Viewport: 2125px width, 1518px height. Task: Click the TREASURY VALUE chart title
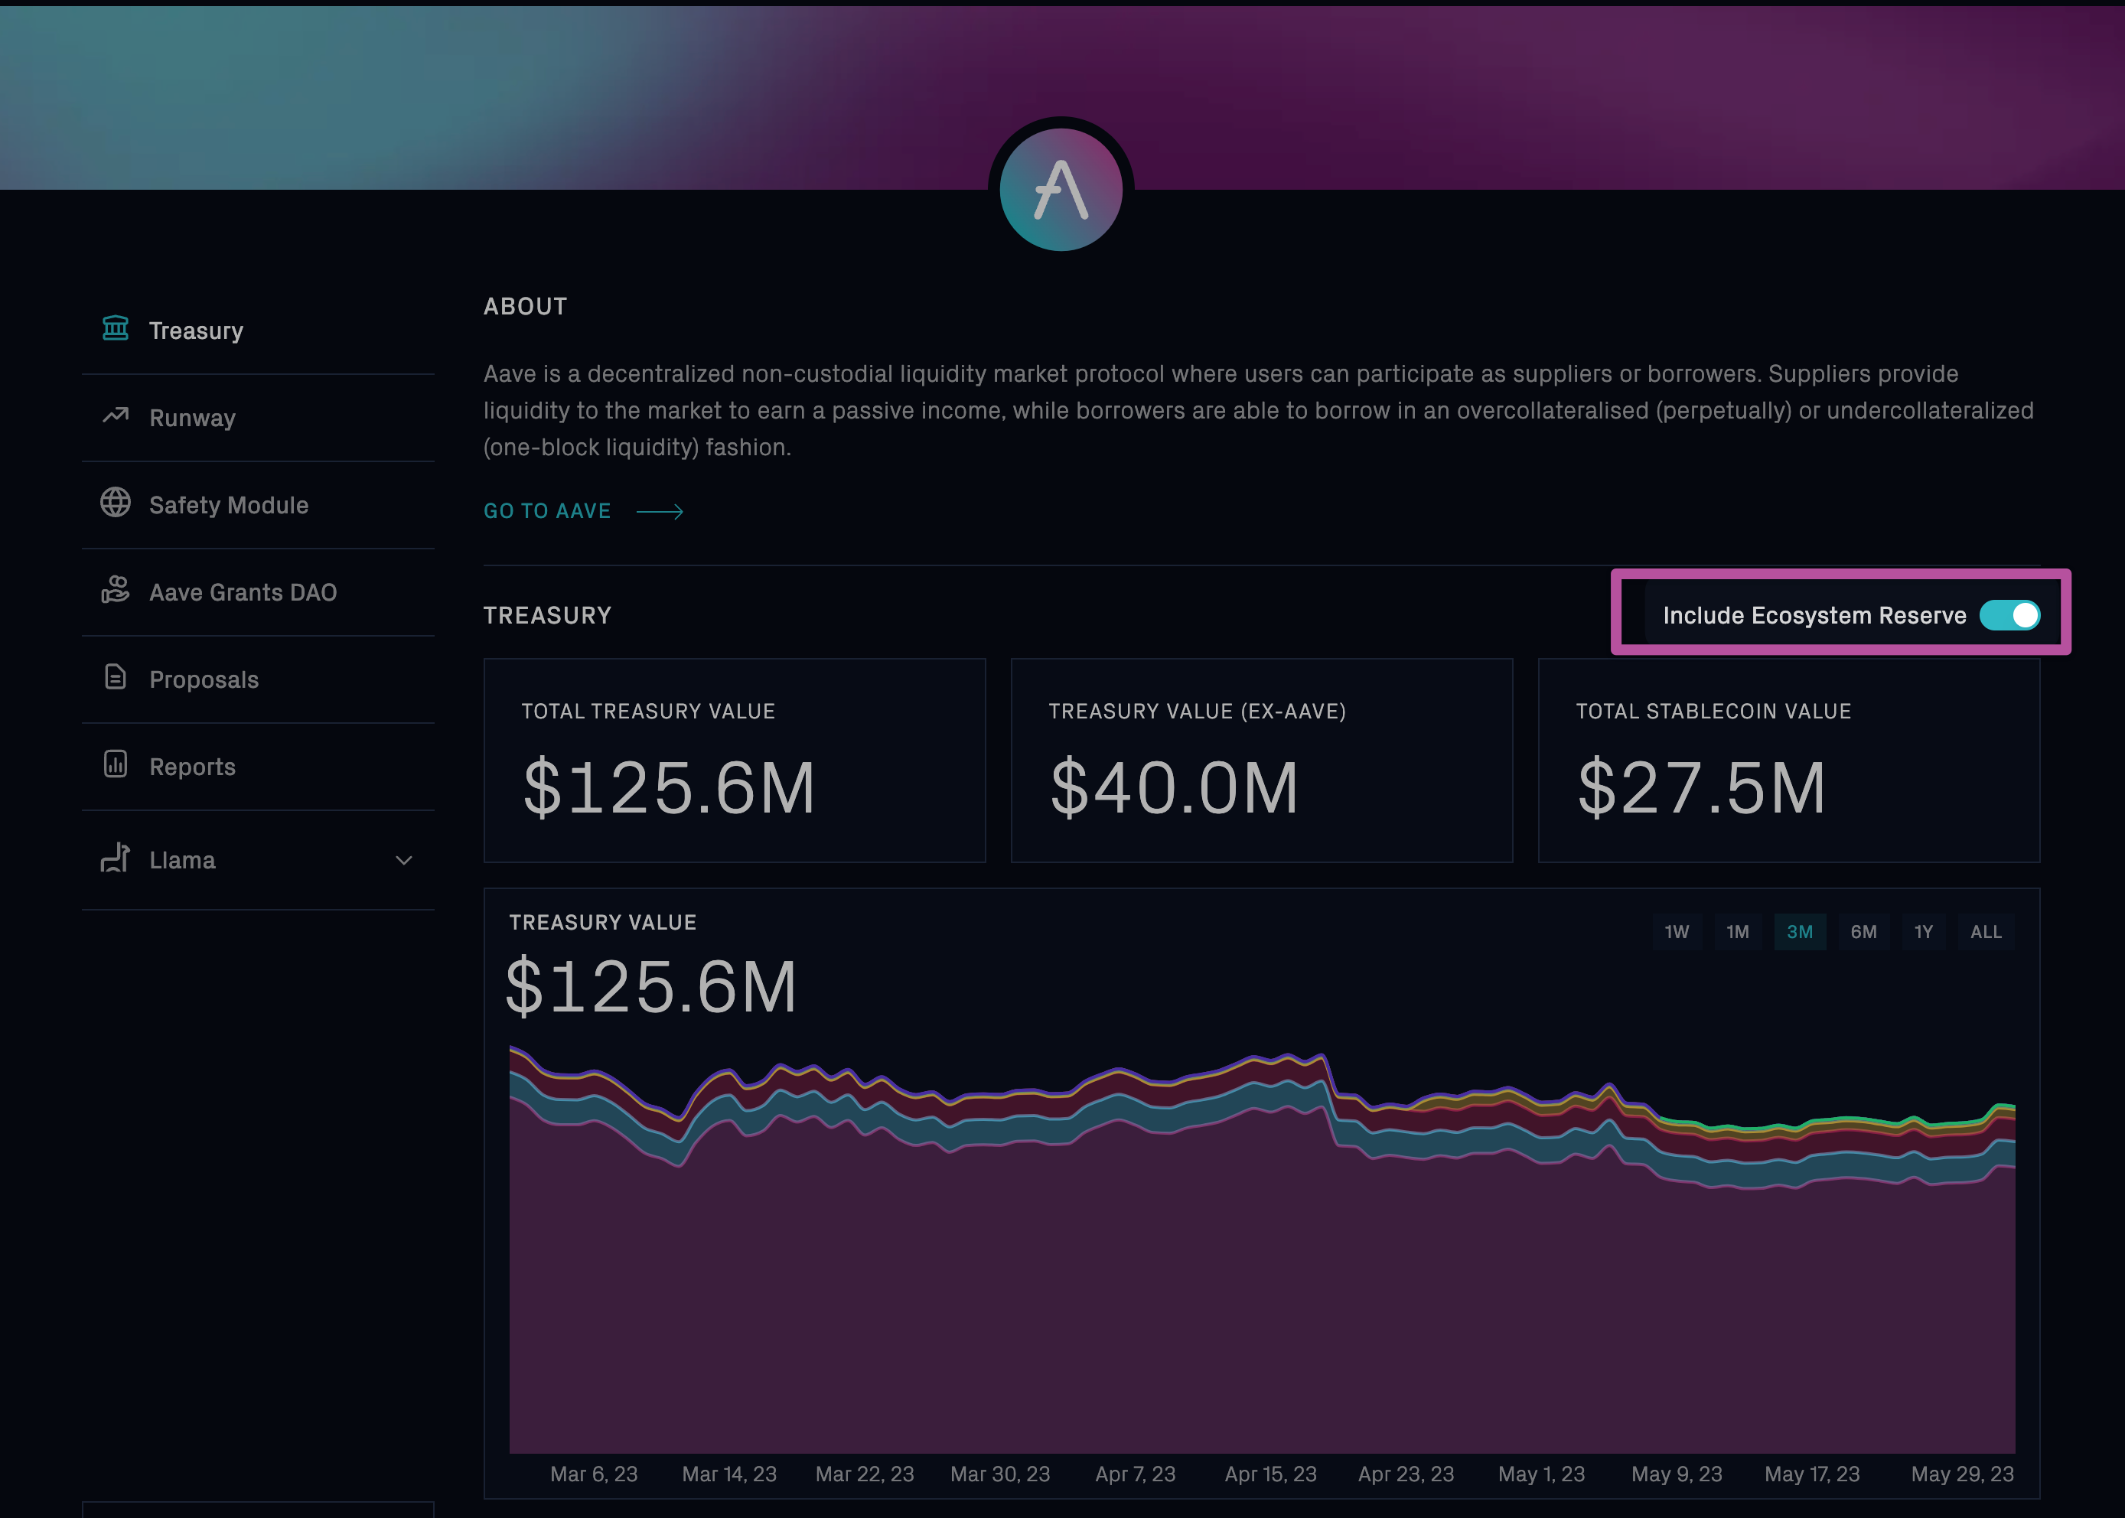pos(603,923)
